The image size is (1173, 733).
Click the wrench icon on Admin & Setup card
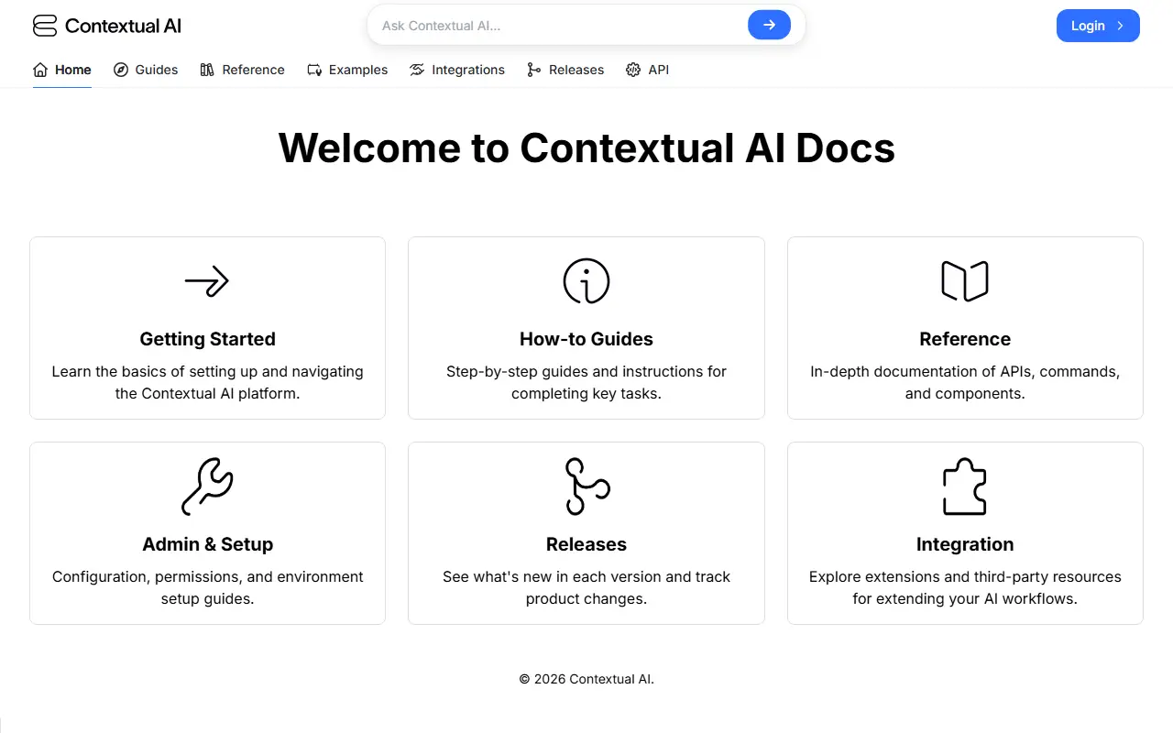207,487
